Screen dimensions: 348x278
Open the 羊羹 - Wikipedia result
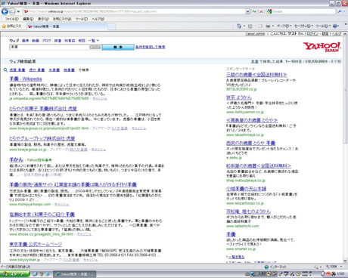click(26, 79)
